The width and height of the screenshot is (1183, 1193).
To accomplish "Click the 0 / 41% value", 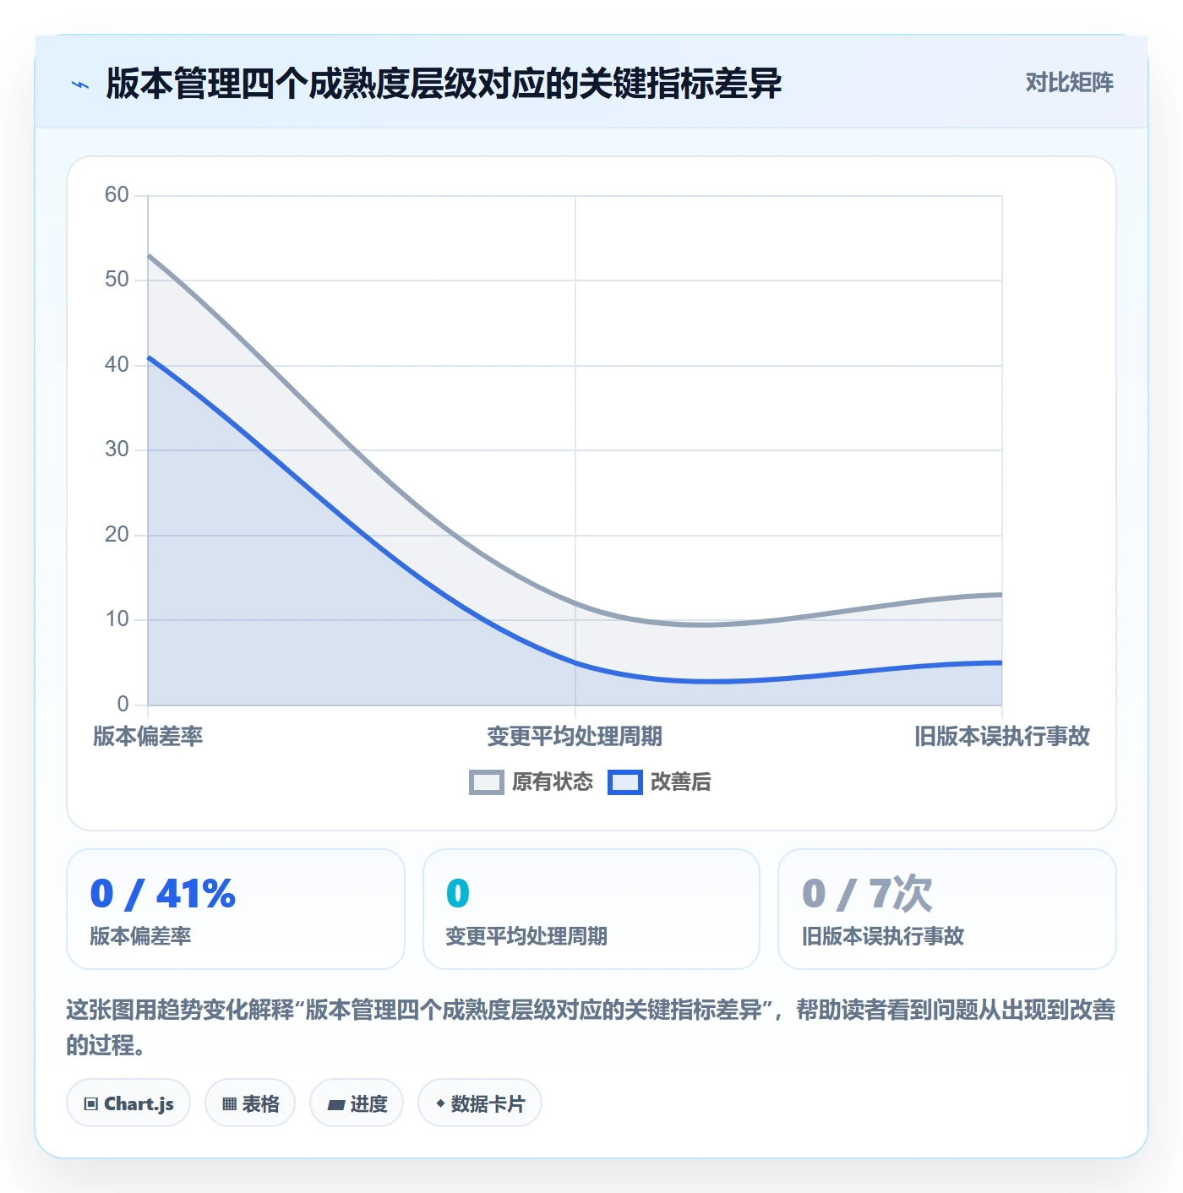I will coord(163,894).
